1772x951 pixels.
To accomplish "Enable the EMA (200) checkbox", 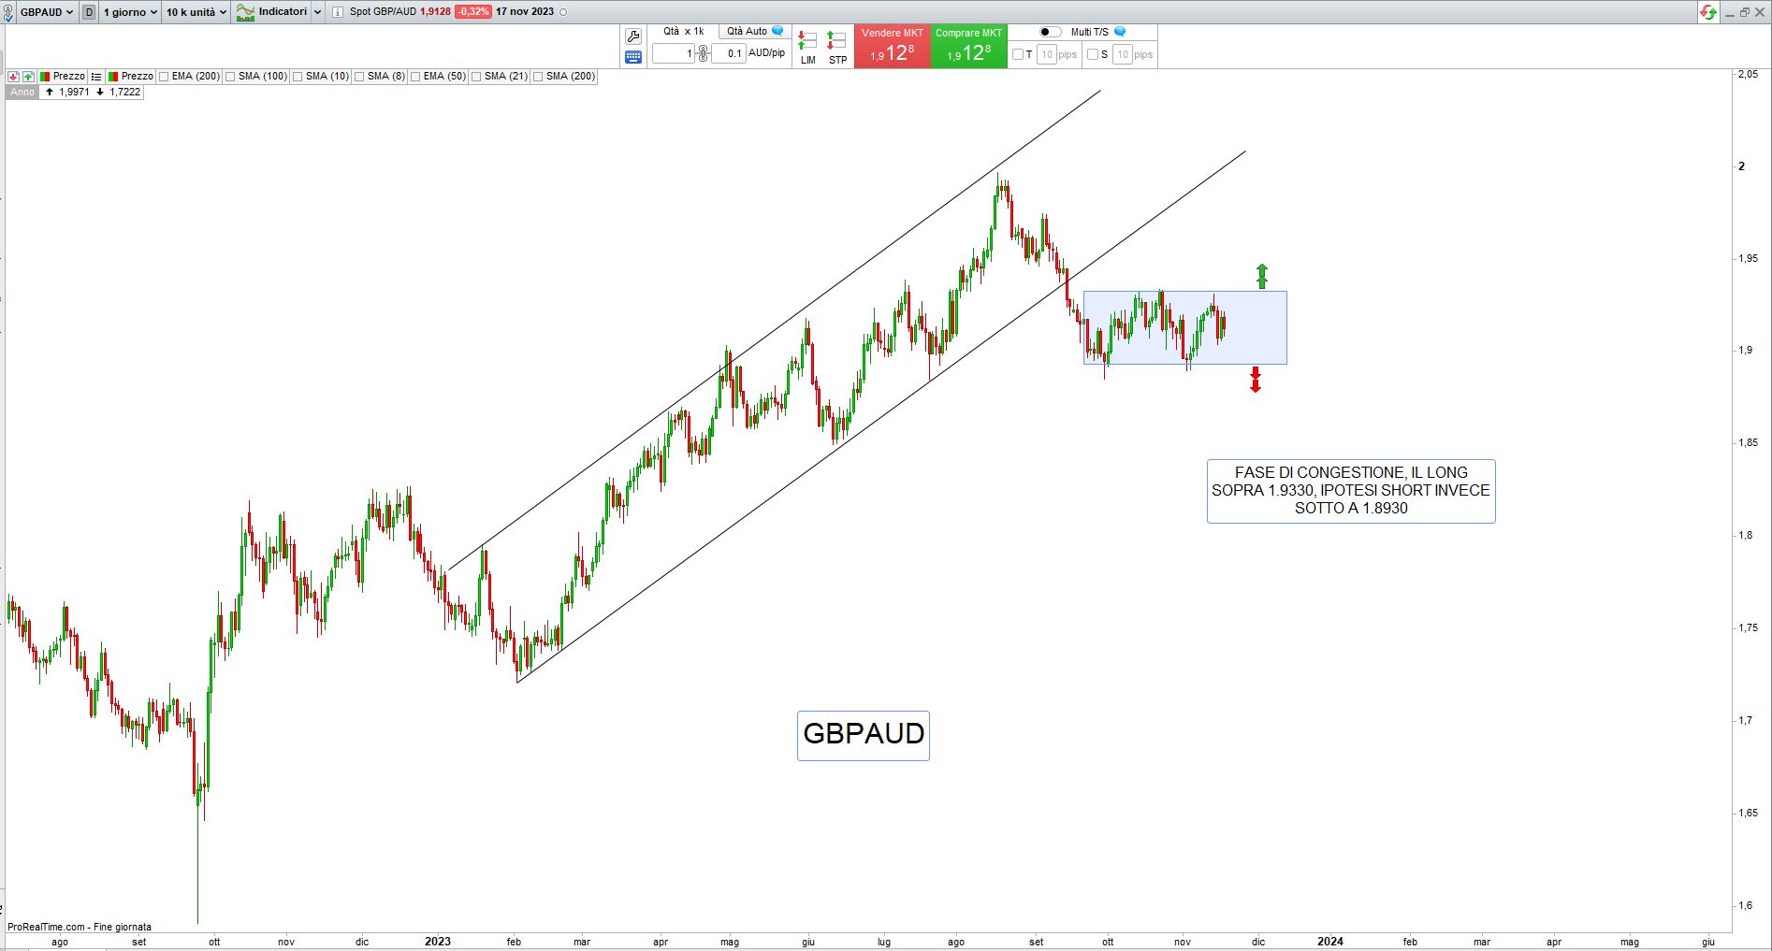I will click(165, 77).
